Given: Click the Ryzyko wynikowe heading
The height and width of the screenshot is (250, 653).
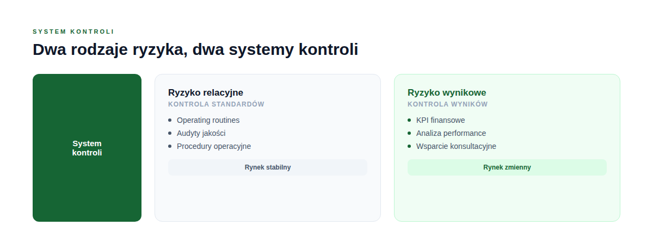Looking at the screenshot, I should [x=447, y=92].
